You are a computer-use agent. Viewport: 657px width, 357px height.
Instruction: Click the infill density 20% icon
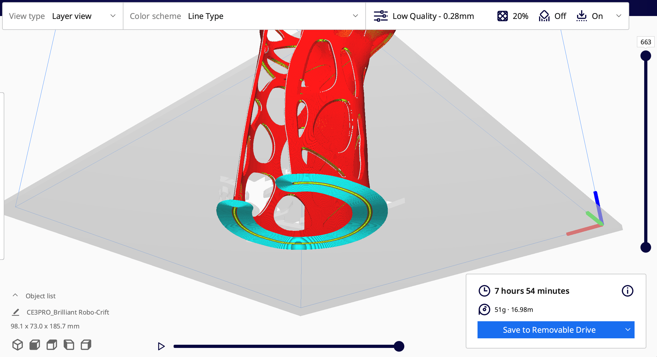(x=503, y=16)
